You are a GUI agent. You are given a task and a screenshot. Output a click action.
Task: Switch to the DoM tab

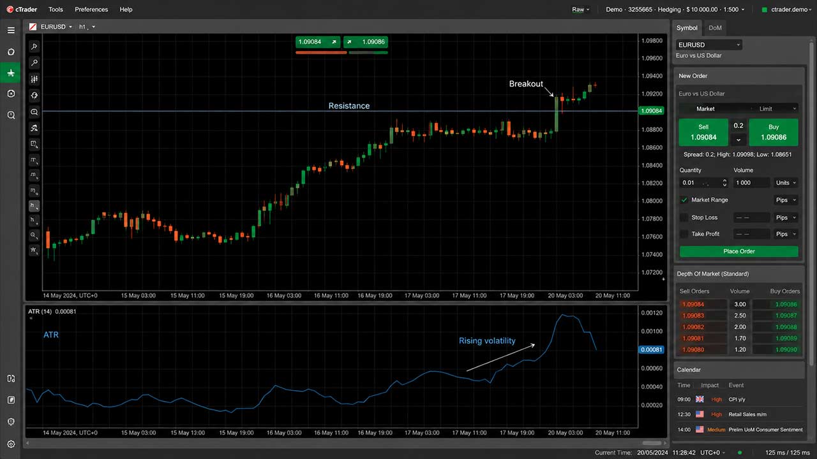coord(715,28)
